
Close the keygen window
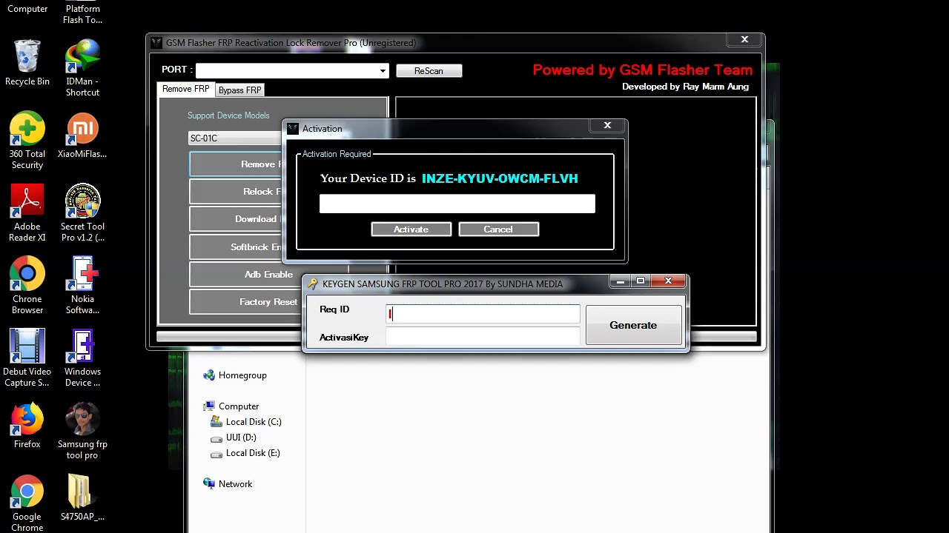point(668,281)
